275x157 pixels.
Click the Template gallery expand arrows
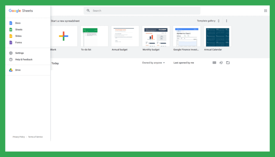tap(219, 21)
